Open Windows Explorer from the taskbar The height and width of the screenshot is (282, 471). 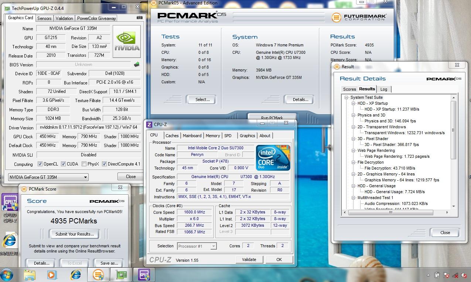[x=30, y=275]
